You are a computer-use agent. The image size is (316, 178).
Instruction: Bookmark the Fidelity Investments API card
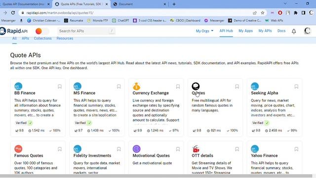(x=118, y=149)
